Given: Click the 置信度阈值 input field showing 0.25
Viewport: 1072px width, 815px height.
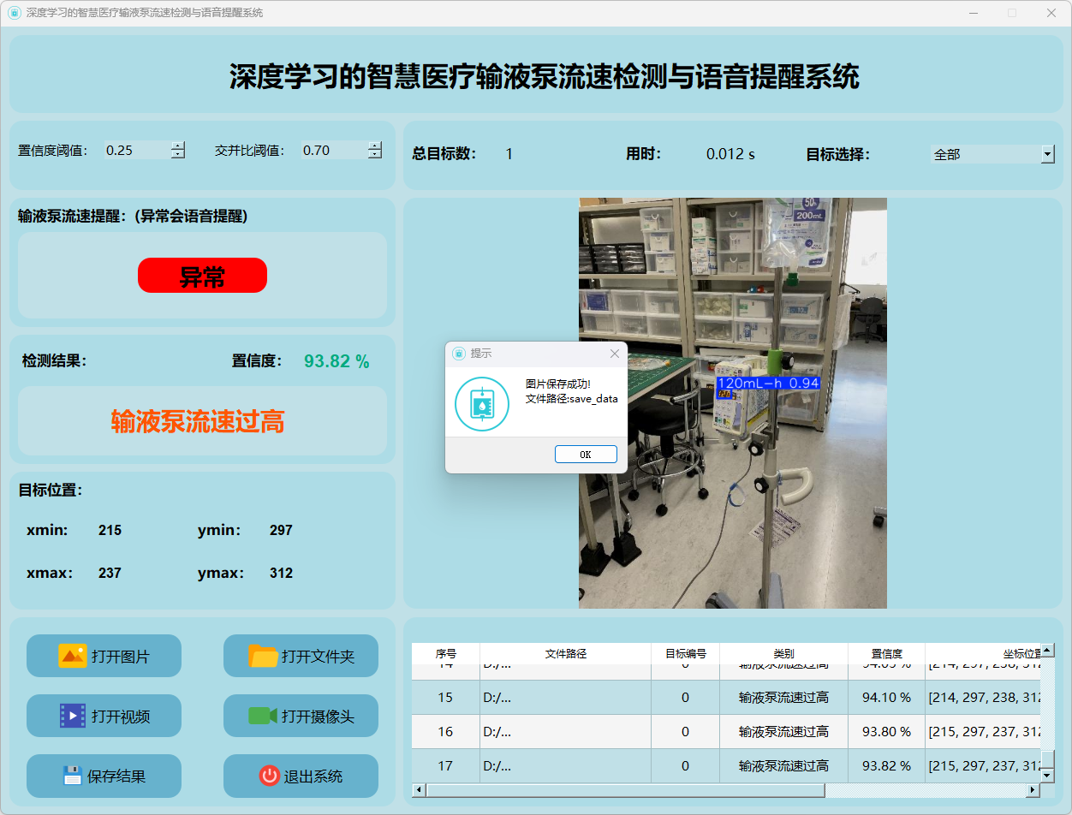Looking at the screenshot, I should tap(135, 151).
